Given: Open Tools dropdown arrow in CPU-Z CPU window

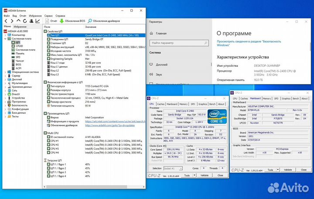Looking at the screenshot, I should click(x=195, y=175).
